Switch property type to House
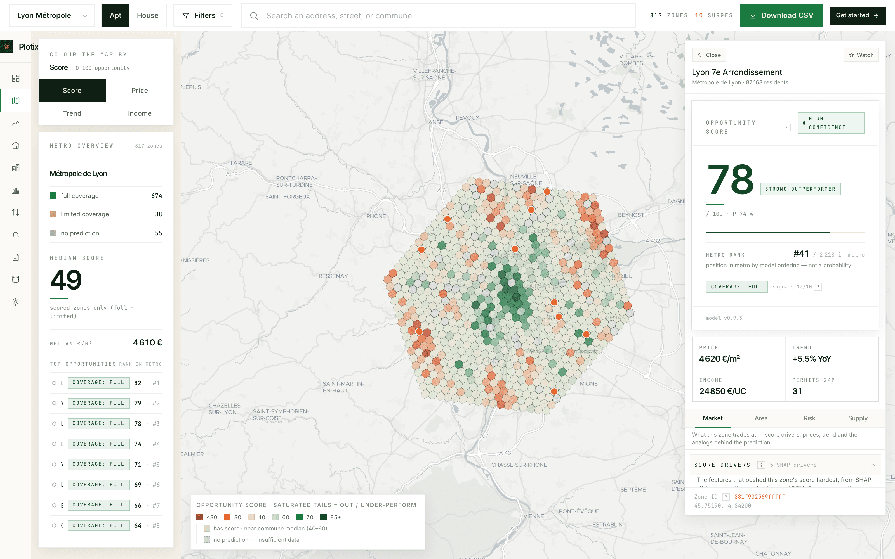This screenshot has width=895, height=559. [x=148, y=16]
